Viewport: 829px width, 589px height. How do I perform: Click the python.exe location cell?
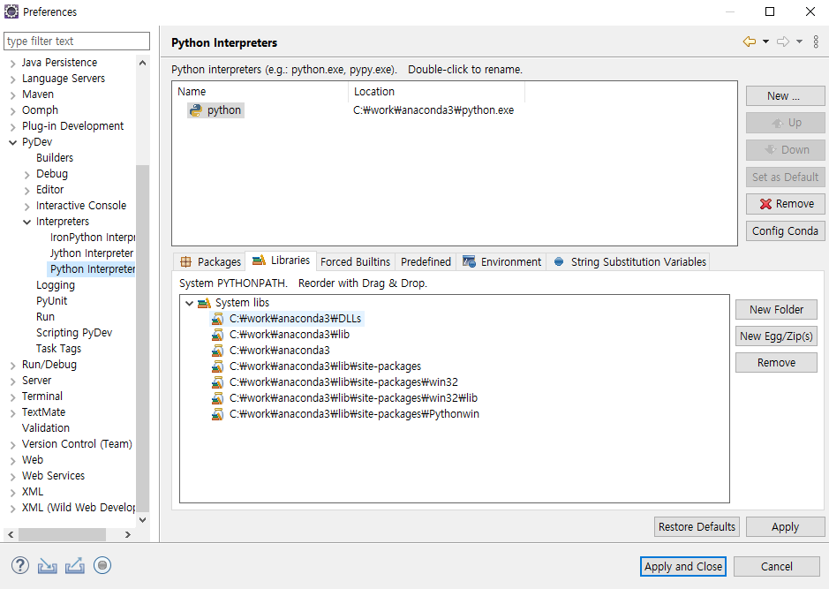pos(433,110)
